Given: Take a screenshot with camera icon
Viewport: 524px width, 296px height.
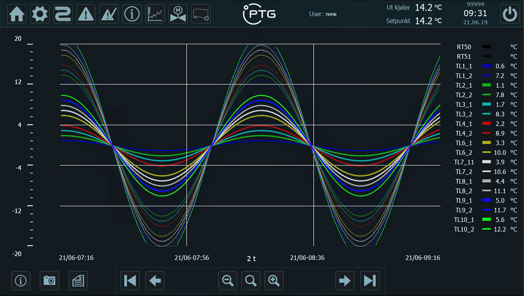Looking at the screenshot, I should pos(49,281).
